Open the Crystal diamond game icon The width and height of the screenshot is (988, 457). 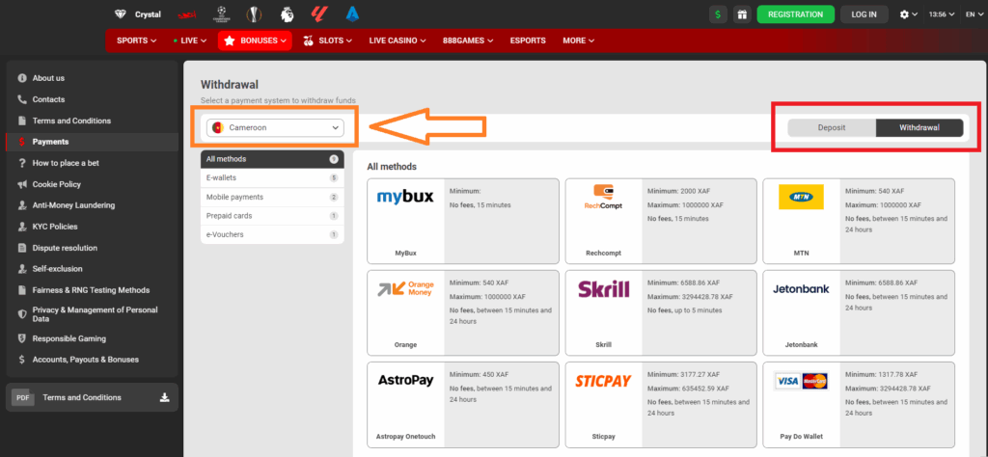coord(121,13)
